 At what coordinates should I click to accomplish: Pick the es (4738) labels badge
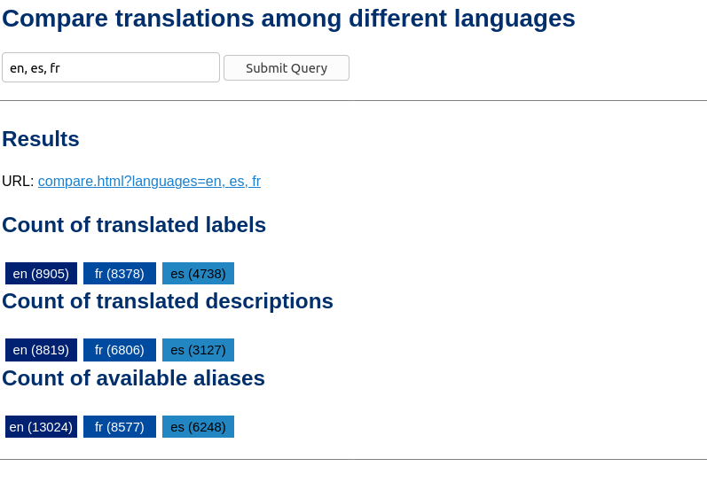[x=198, y=273]
